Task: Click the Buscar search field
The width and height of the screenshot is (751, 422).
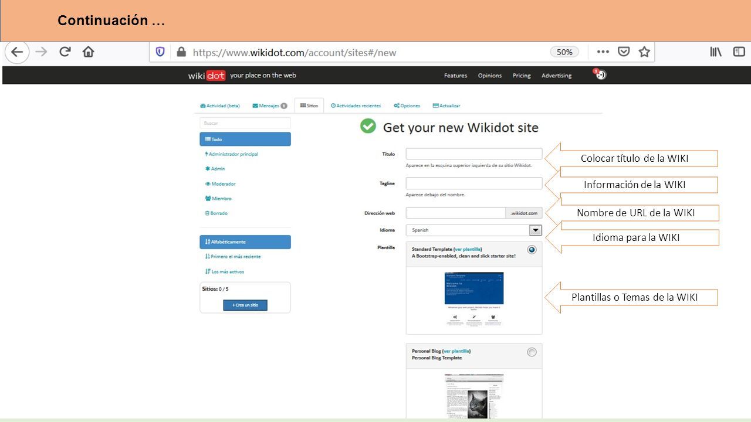Action: point(245,123)
